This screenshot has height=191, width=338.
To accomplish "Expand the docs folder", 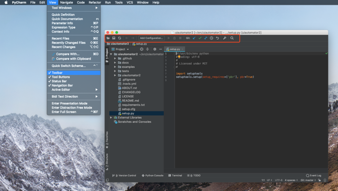I will point(115,63).
